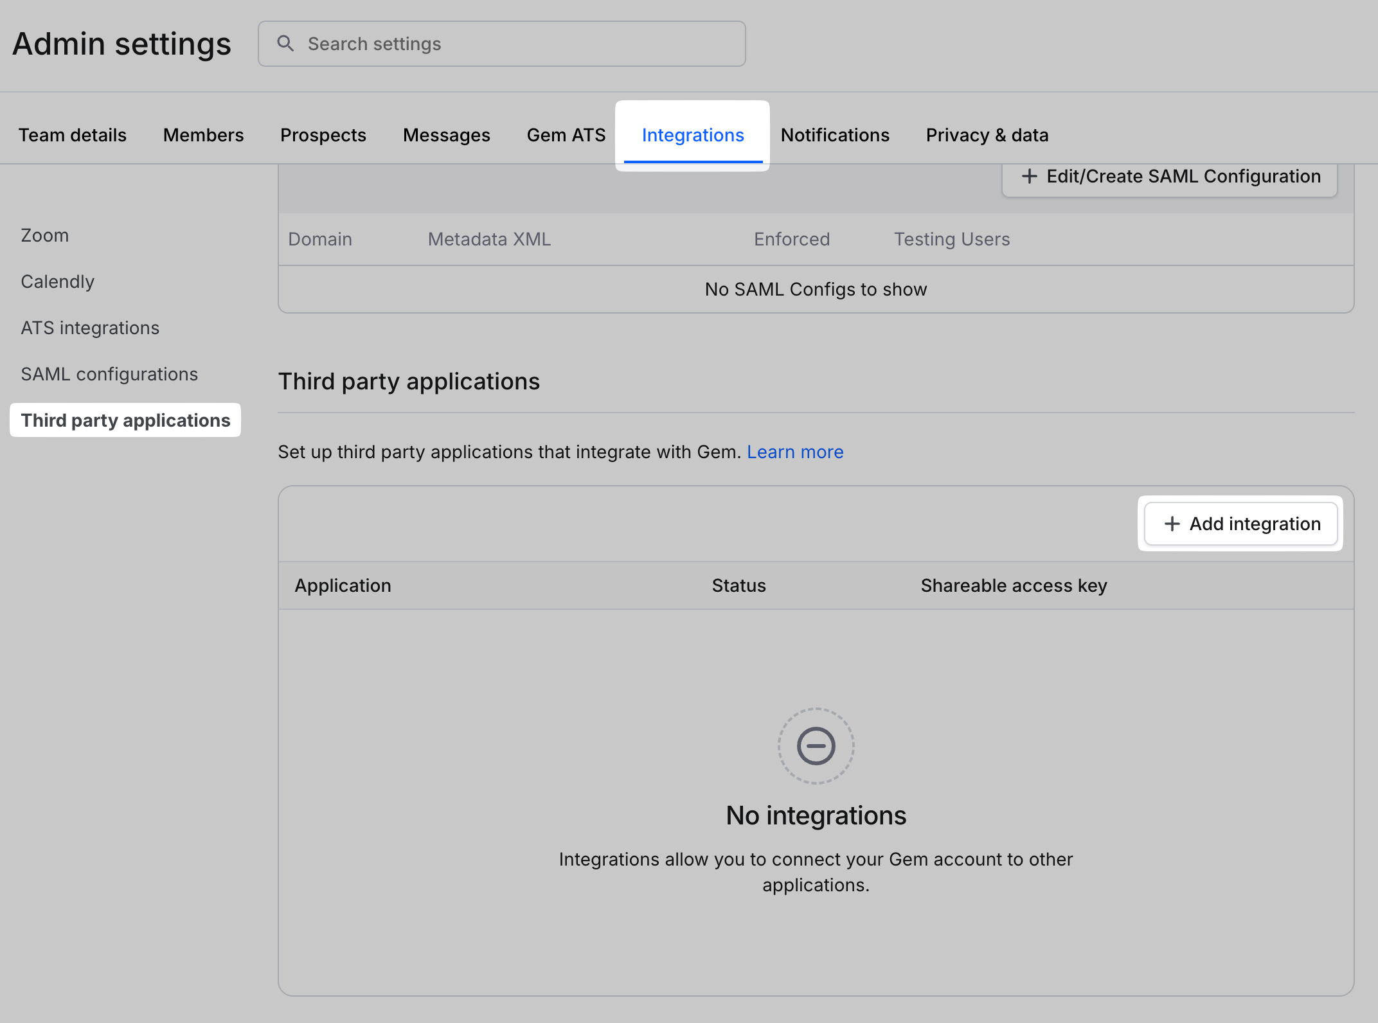Open the Team details tab
1378x1023 pixels.
pos(72,135)
